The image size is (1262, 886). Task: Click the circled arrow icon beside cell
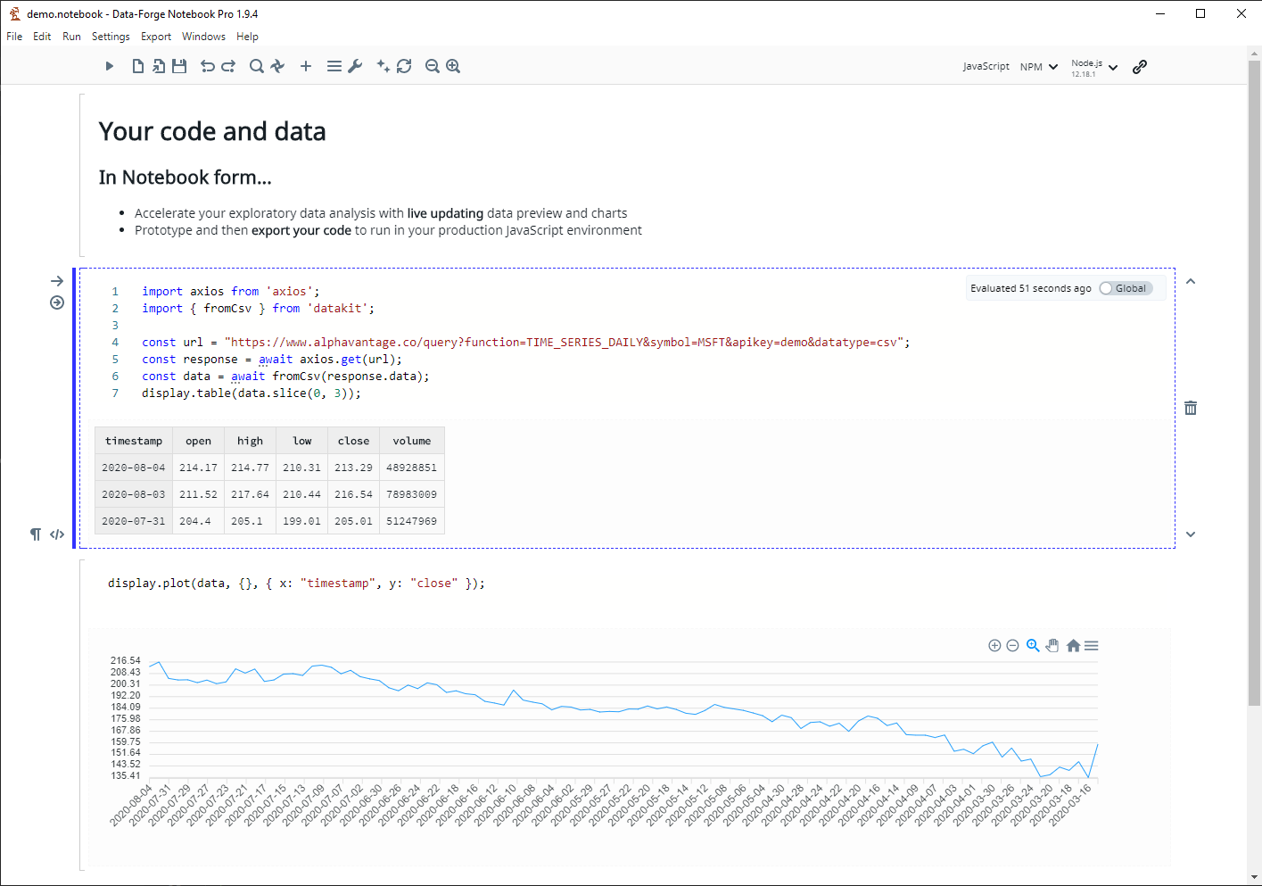pos(57,302)
